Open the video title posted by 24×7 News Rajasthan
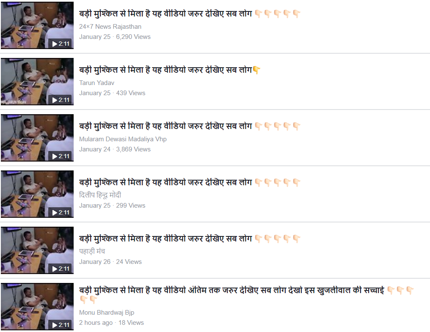 190,14
